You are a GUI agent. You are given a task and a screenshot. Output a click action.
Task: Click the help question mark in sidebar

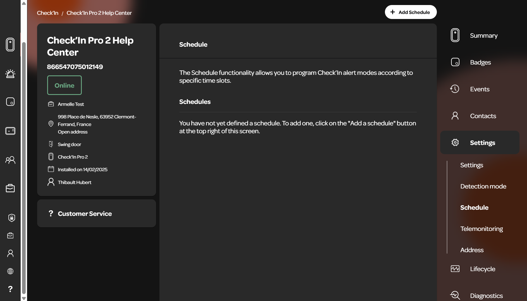(10, 289)
